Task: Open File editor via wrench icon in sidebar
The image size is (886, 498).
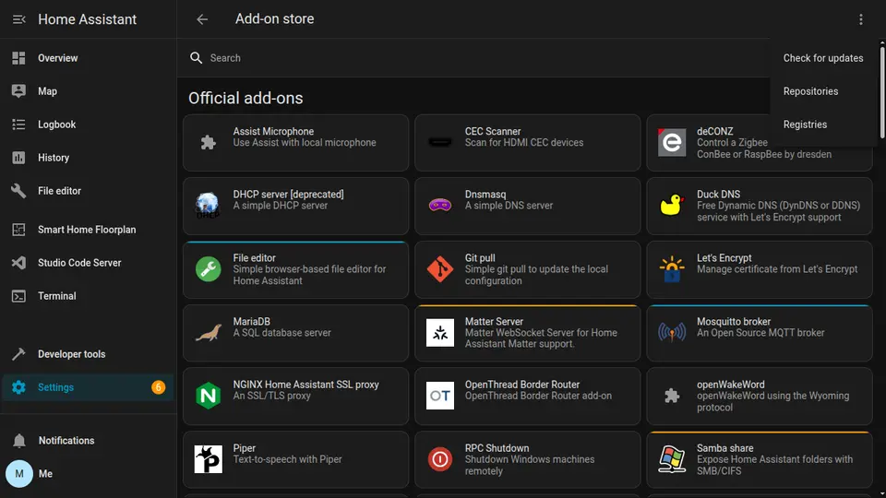Action: click(18, 191)
